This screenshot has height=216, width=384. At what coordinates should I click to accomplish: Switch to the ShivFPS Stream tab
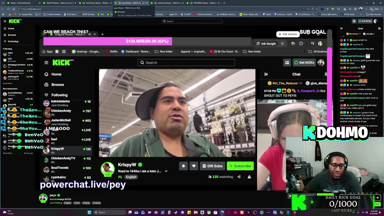(x=59, y=3)
